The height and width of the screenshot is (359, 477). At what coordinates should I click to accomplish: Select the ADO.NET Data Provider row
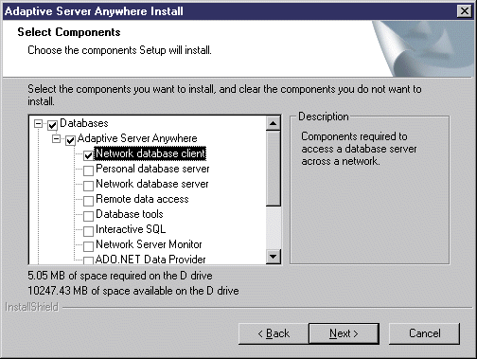click(x=150, y=260)
